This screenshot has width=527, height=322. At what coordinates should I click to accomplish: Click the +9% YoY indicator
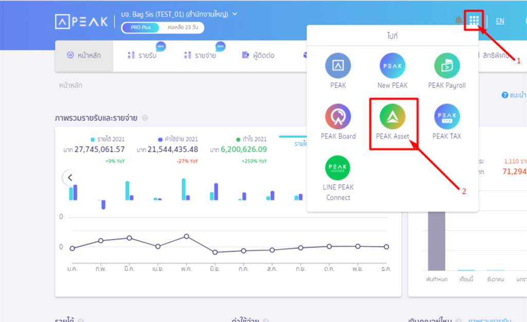(115, 161)
